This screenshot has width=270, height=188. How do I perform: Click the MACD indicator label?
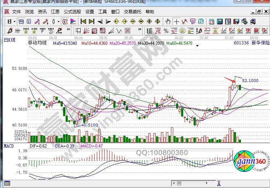(9, 146)
